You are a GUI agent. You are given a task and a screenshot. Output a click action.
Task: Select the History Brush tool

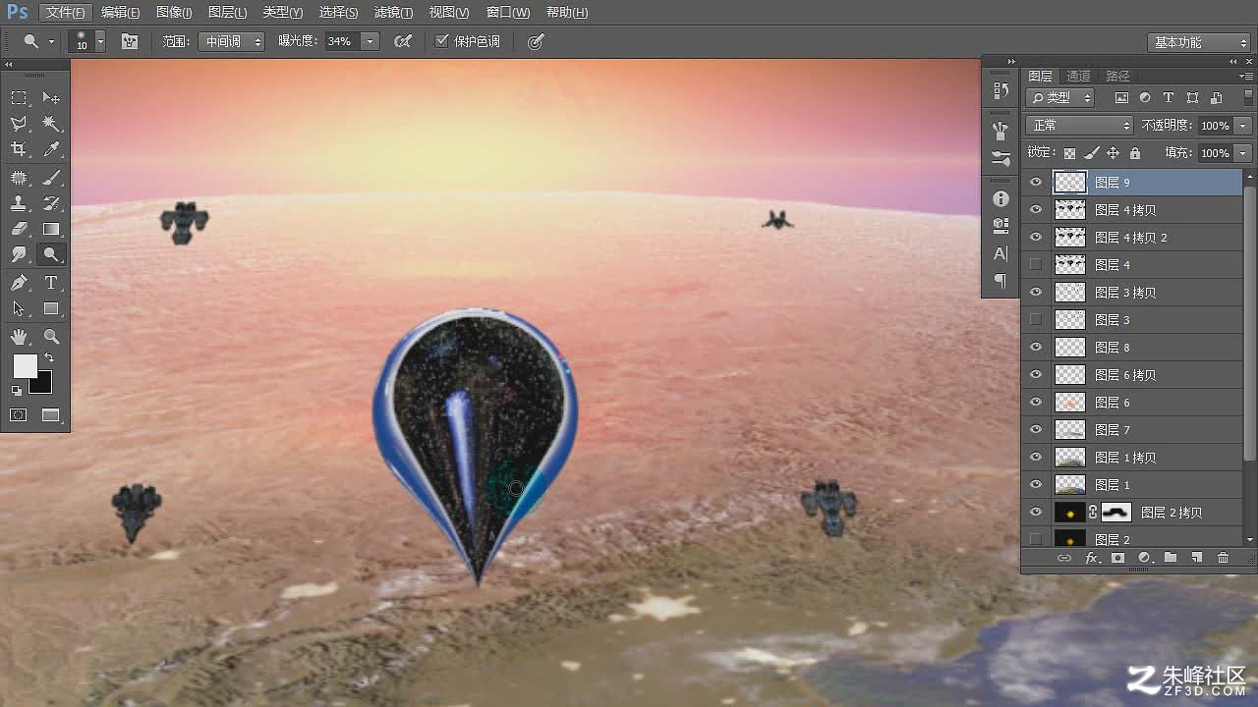point(51,203)
